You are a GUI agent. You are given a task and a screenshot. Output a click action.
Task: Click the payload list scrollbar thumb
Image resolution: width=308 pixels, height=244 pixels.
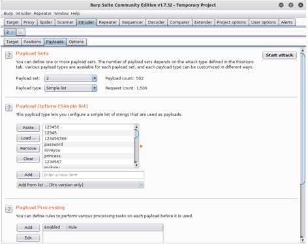click(x=136, y=134)
